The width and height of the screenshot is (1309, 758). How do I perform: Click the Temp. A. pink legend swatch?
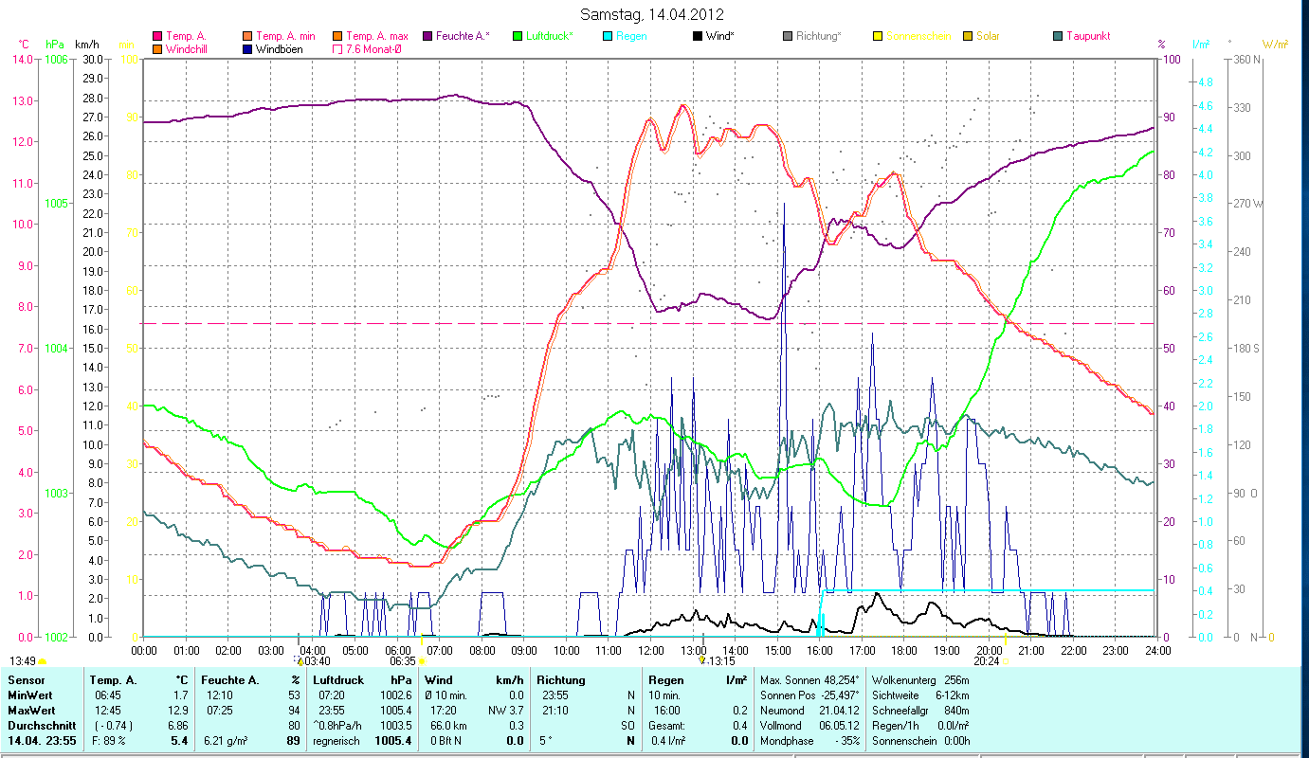pyautogui.click(x=157, y=36)
